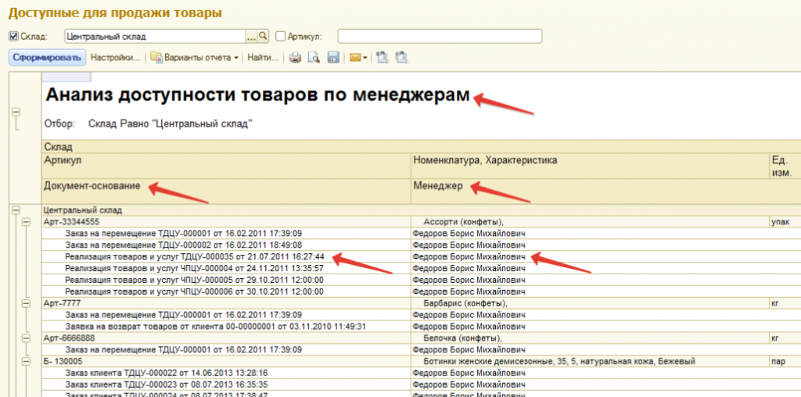
Task: Collapse the Арт-33344555 group
Action: (x=26, y=222)
